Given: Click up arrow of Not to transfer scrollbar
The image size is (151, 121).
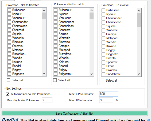Looking at the screenshot, I should coord(44,10).
